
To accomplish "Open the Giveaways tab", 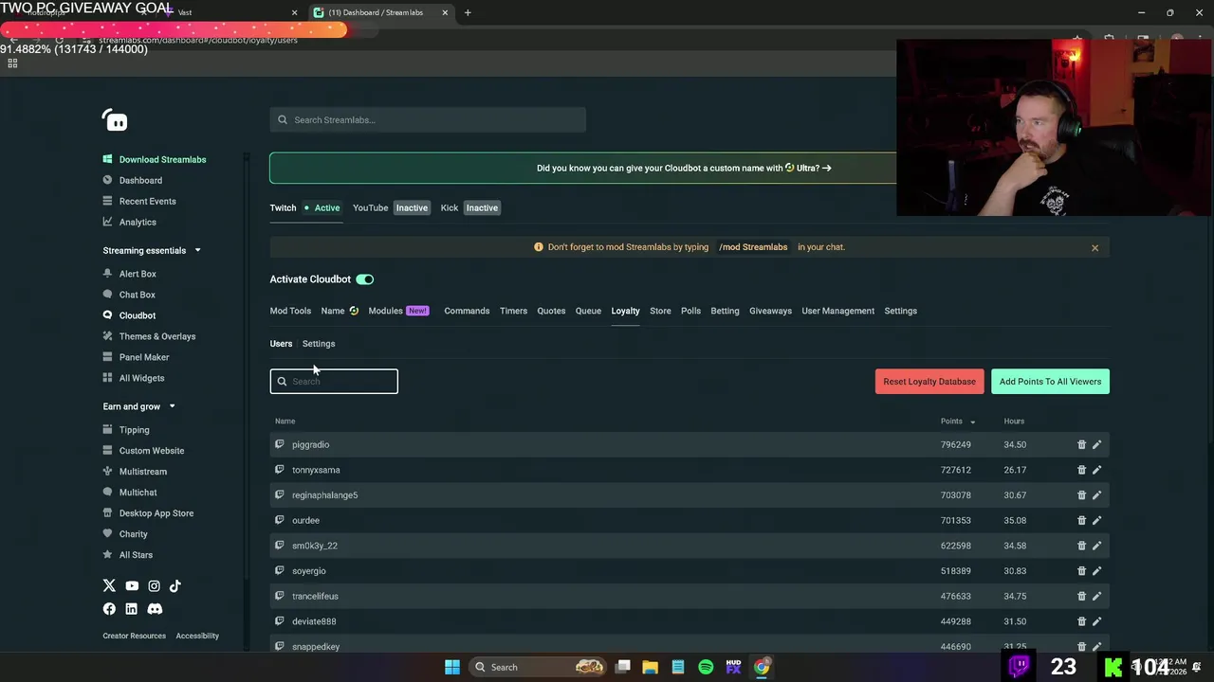I will click(770, 311).
